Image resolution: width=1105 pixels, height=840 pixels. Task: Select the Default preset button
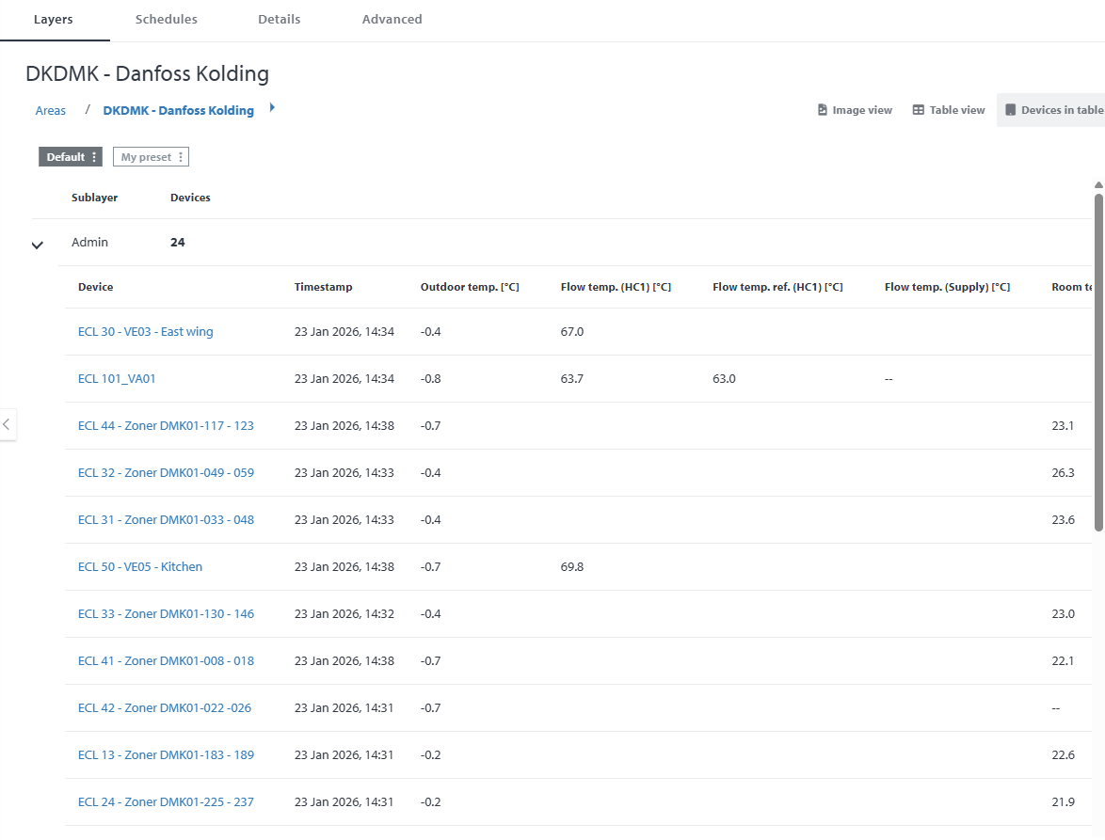[x=65, y=157]
